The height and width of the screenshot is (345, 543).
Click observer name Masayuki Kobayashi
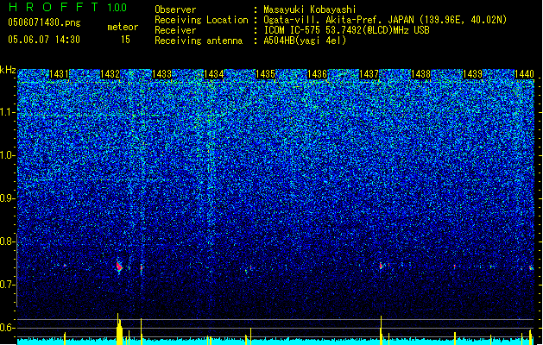tap(310, 9)
